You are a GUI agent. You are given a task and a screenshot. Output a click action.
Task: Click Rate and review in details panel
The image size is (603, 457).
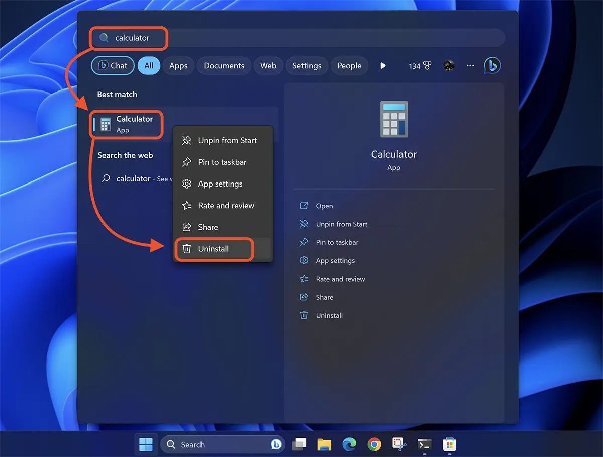332,279
